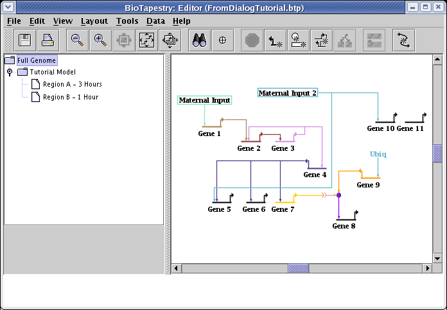Click the Save floppy disk icon

click(26, 40)
